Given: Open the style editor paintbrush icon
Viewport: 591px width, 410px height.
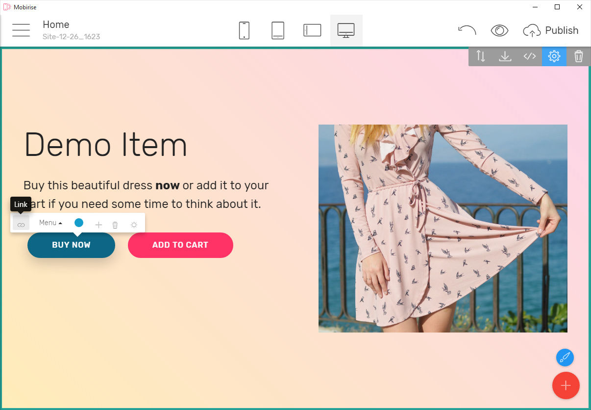Looking at the screenshot, I should click(565, 358).
